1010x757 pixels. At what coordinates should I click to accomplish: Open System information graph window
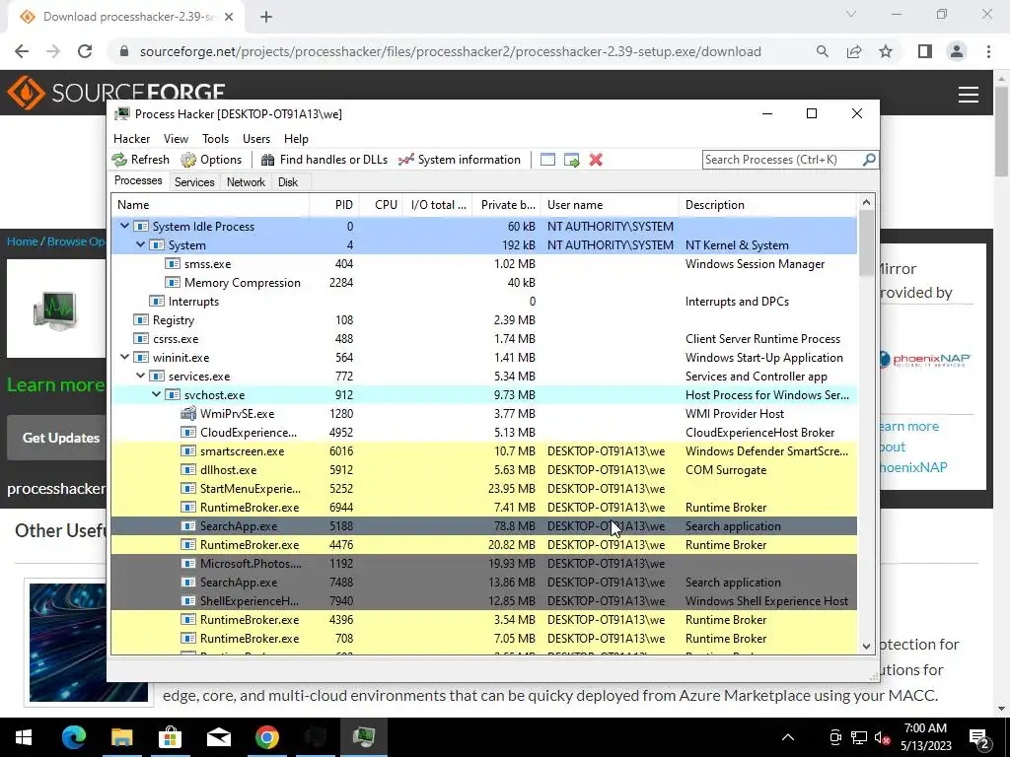[460, 160]
